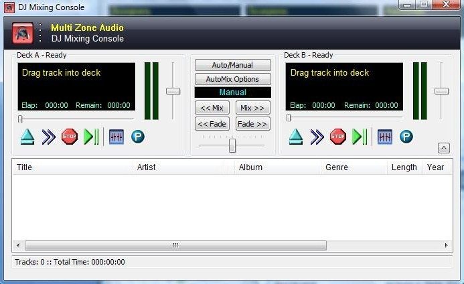
Task: Play or pause Deck A
Action: tap(91, 137)
